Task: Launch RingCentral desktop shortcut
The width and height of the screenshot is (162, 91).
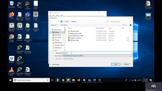Action: [x=20, y=26]
